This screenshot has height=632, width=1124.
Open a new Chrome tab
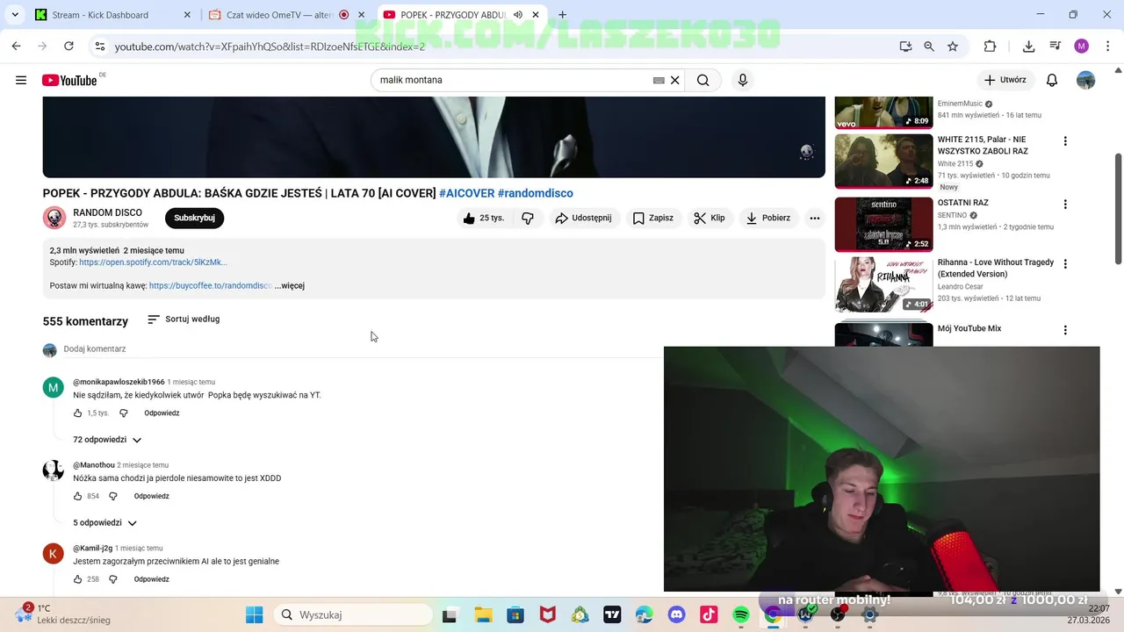[x=562, y=15]
